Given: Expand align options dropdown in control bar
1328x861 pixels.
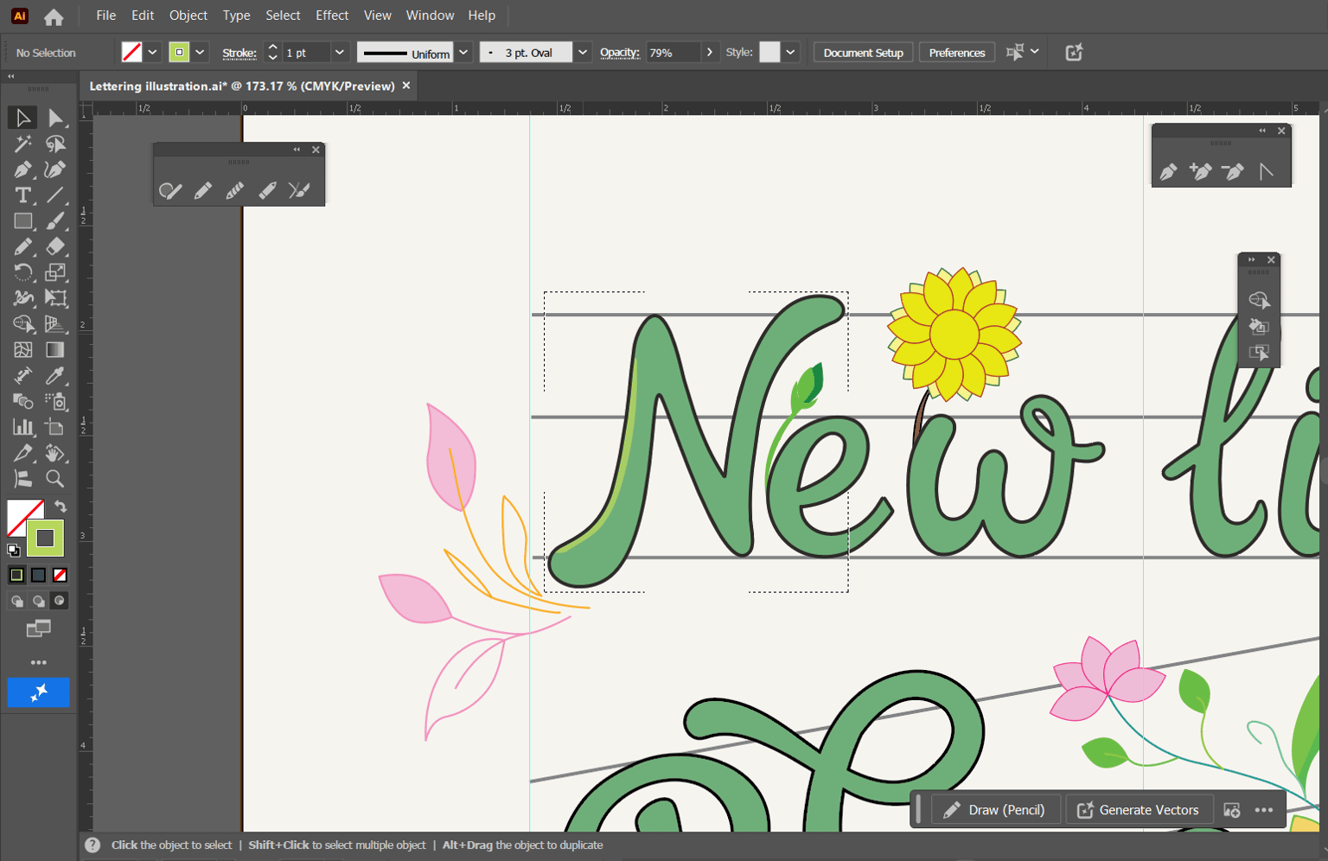Looking at the screenshot, I should click(x=1035, y=53).
